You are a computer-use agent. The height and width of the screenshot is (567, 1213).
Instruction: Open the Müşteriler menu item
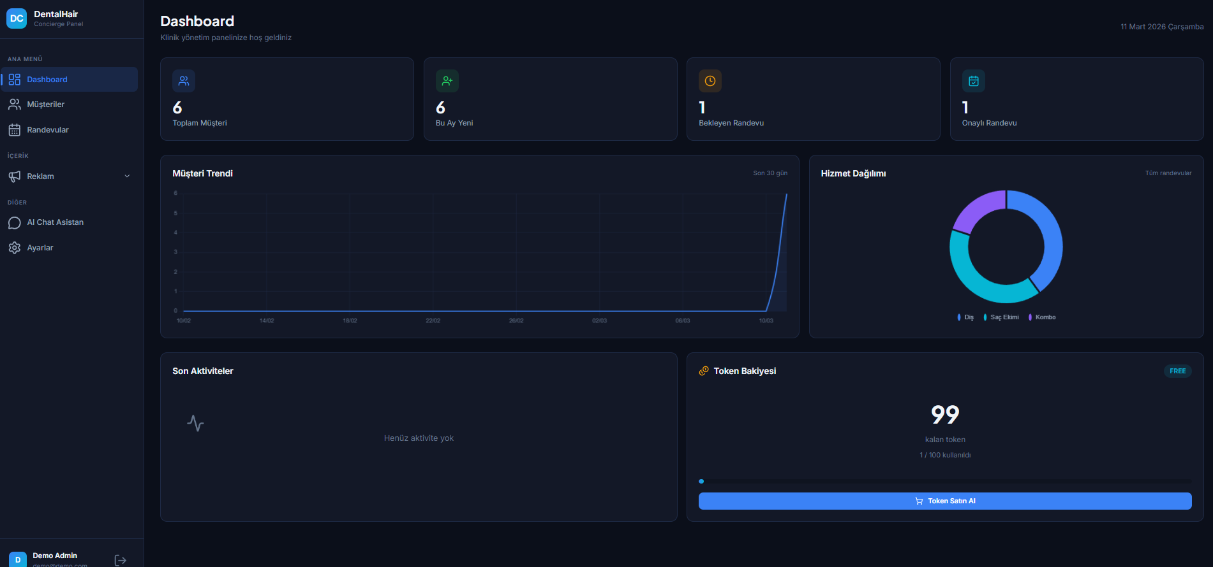[46, 104]
